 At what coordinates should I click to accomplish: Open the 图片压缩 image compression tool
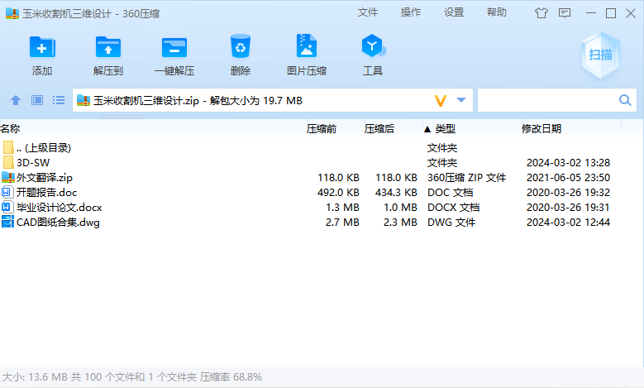(x=307, y=46)
